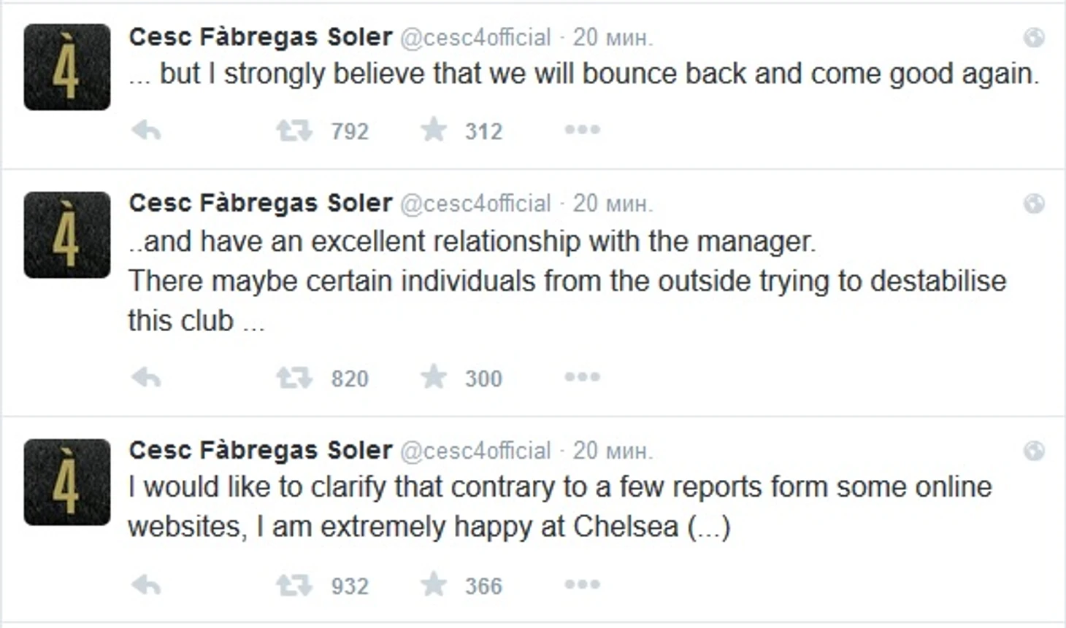
Task: Open the avatar thumbnail of third tweet
Action: pyautogui.click(x=67, y=482)
